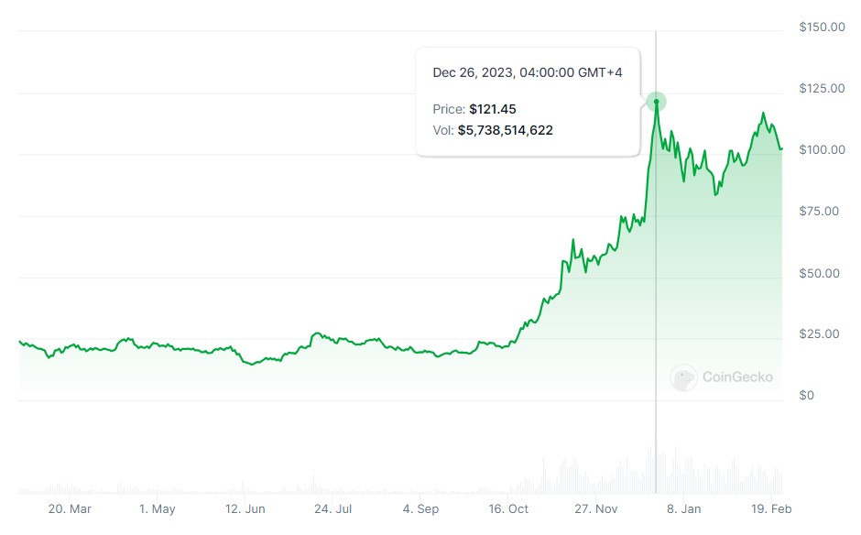Click the 1. May date label
This screenshot has height=535, width=861.
point(157,509)
